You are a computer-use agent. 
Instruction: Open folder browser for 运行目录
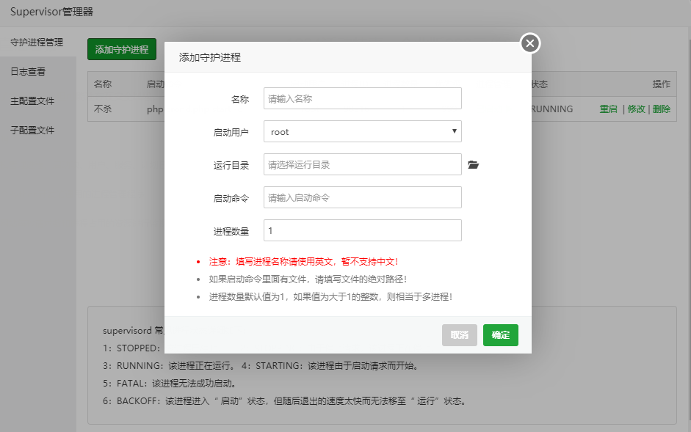[x=474, y=165]
